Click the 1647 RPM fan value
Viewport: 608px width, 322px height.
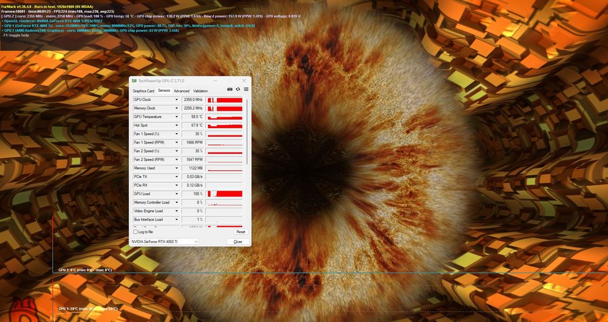(x=193, y=159)
